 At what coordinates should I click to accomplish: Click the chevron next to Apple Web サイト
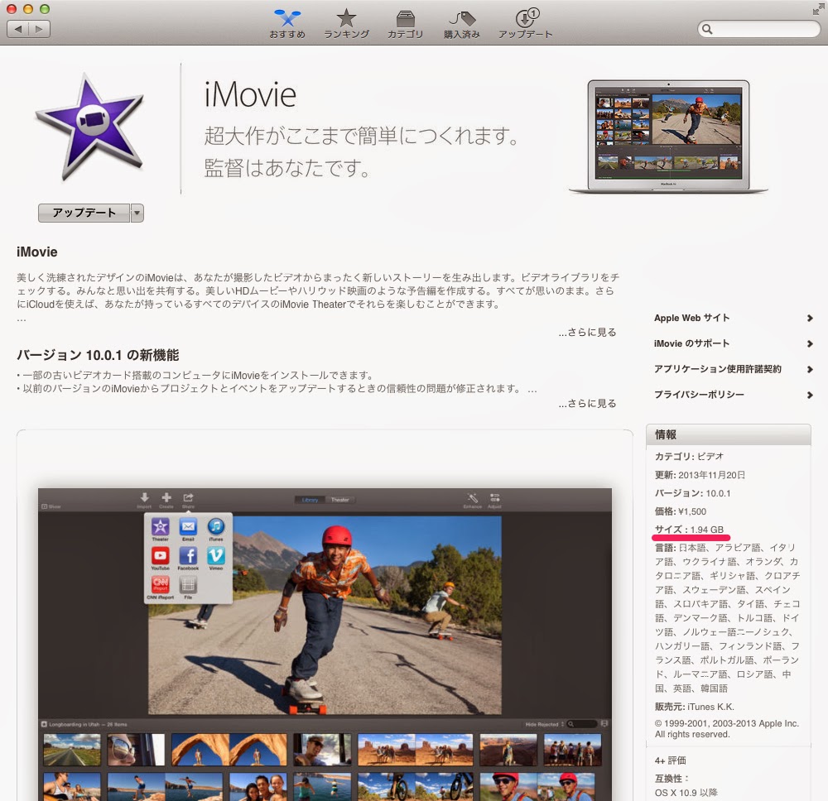810,318
